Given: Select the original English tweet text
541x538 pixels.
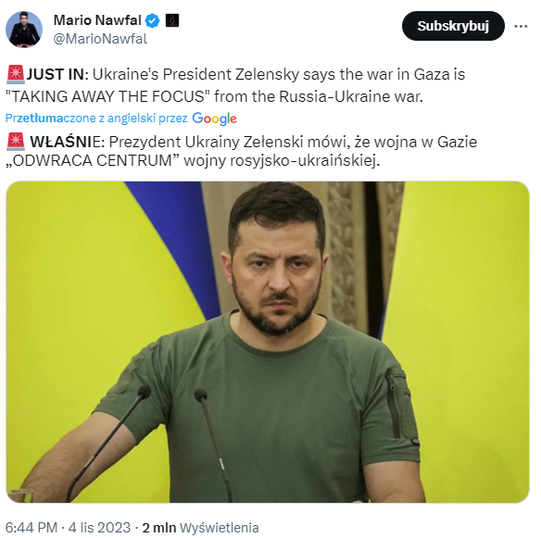Looking at the screenshot, I should (x=235, y=85).
